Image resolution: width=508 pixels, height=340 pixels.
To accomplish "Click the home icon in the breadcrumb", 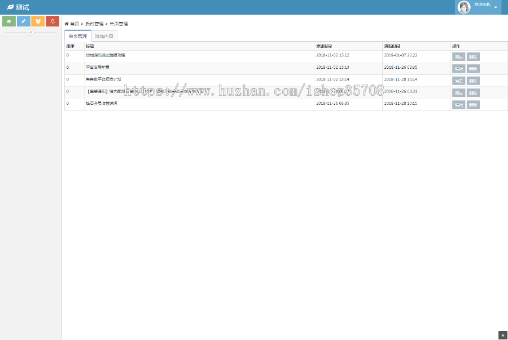I will tap(67, 24).
